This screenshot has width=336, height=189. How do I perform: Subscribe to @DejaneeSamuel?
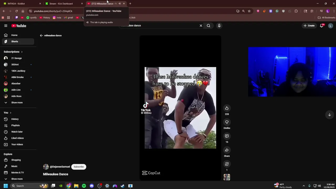point(79,167)
